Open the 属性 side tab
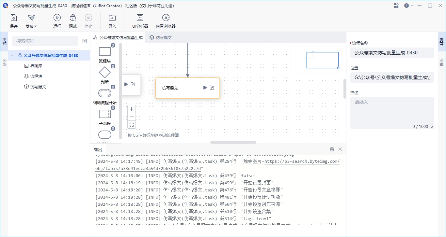Viewport: 446px width, 237px height. tap(441, 41)
